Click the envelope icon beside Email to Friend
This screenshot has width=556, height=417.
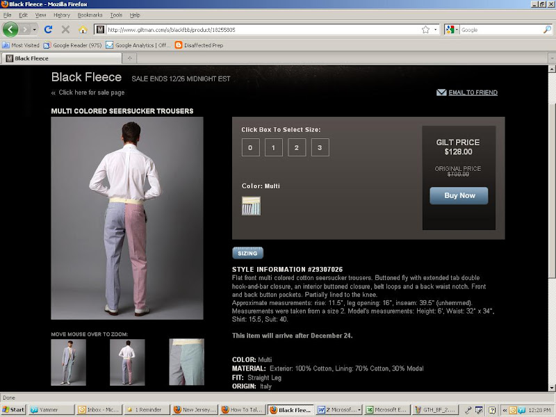point(441,92)
